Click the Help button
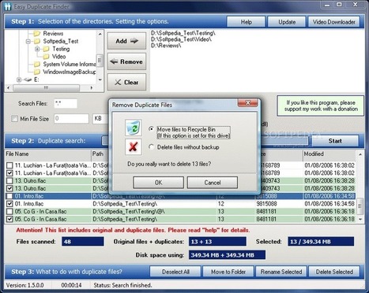Screen dimensions: 369x293 click(x=246, y=22)
